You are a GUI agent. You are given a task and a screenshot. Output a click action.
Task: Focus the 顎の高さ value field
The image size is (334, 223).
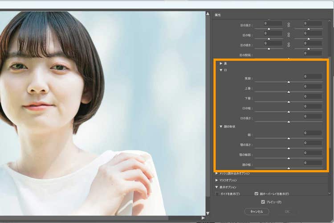click(313, 143)
